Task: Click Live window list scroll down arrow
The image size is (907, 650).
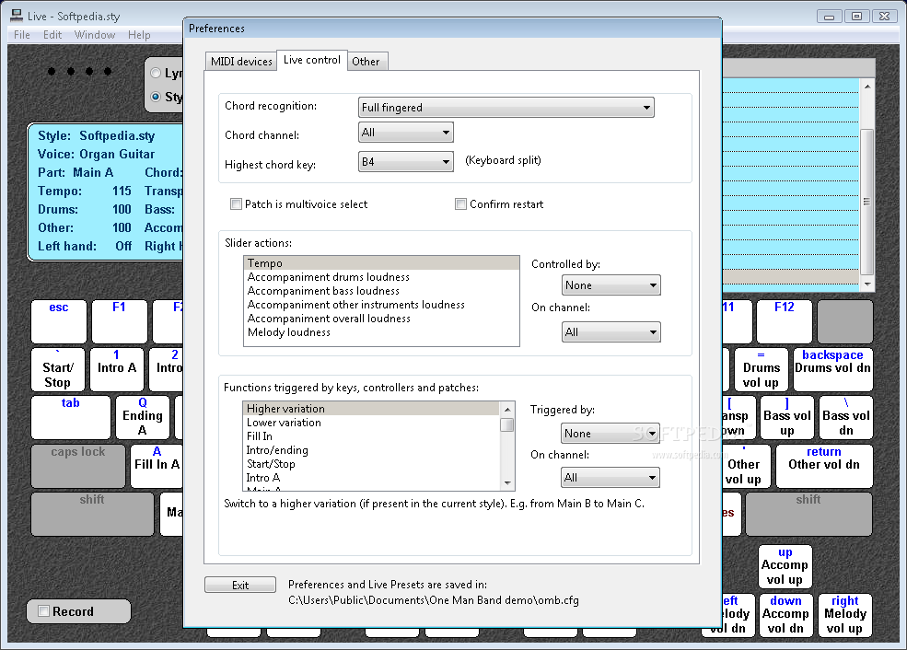Action: pyautogui.click(x=867, y=284)
